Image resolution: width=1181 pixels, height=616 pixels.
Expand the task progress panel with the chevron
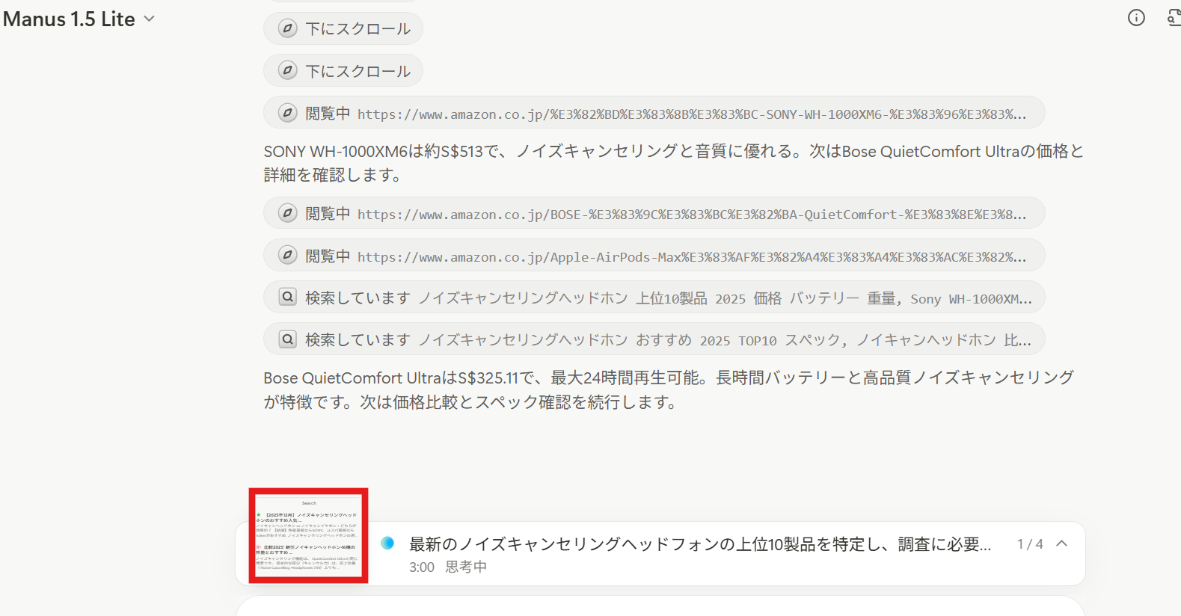click(x=1062, y=543)
